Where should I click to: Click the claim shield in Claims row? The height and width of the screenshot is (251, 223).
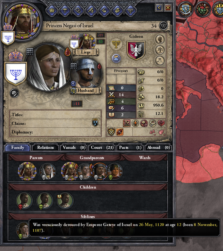click(x=95, y=123)
